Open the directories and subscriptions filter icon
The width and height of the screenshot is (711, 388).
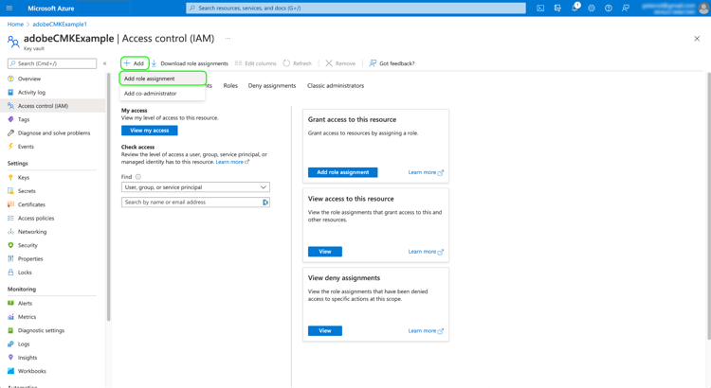(557, 9)
